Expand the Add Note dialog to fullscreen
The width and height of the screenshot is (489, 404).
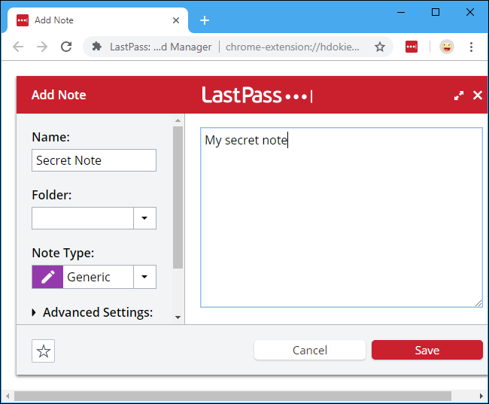[459, 96]
